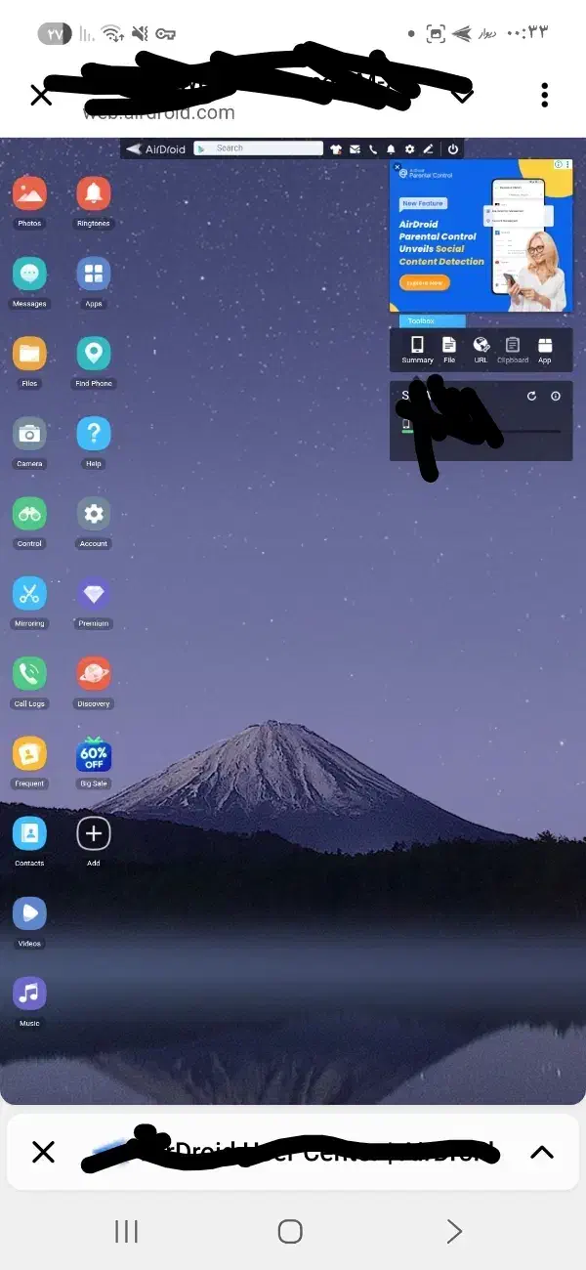Screen dimensions: 586x1270
Task: Open browser three-dot overflow menu
Action: click(x=544, y=95)
